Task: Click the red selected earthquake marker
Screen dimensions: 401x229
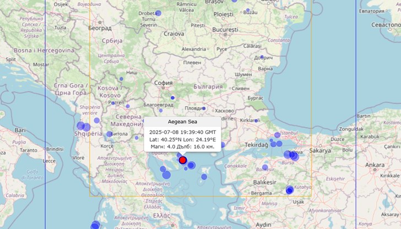Action: click(183, 160)
